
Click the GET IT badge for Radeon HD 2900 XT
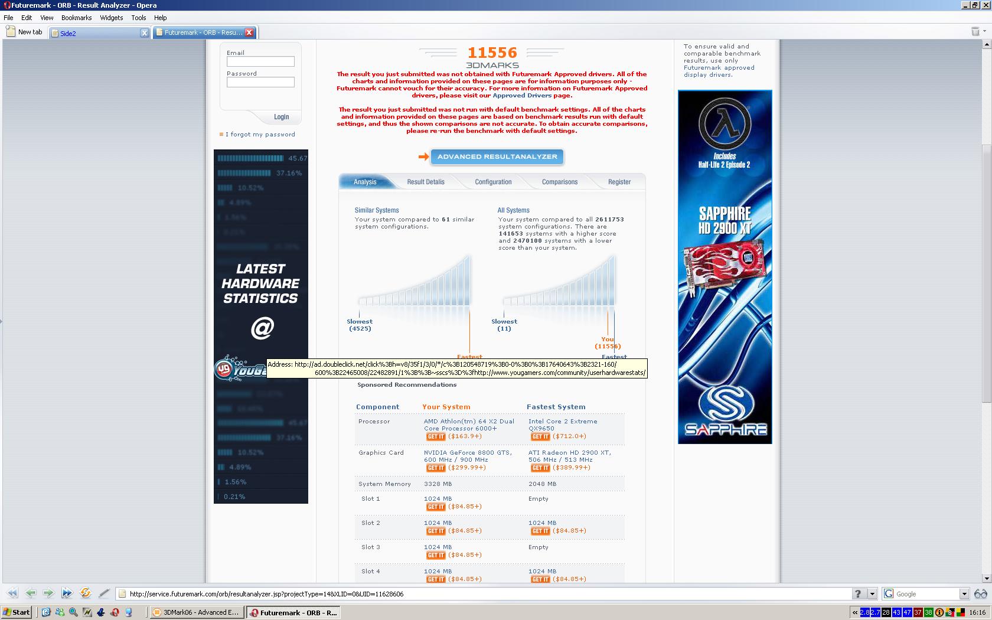pyautogui.click(x=540, y=468)
